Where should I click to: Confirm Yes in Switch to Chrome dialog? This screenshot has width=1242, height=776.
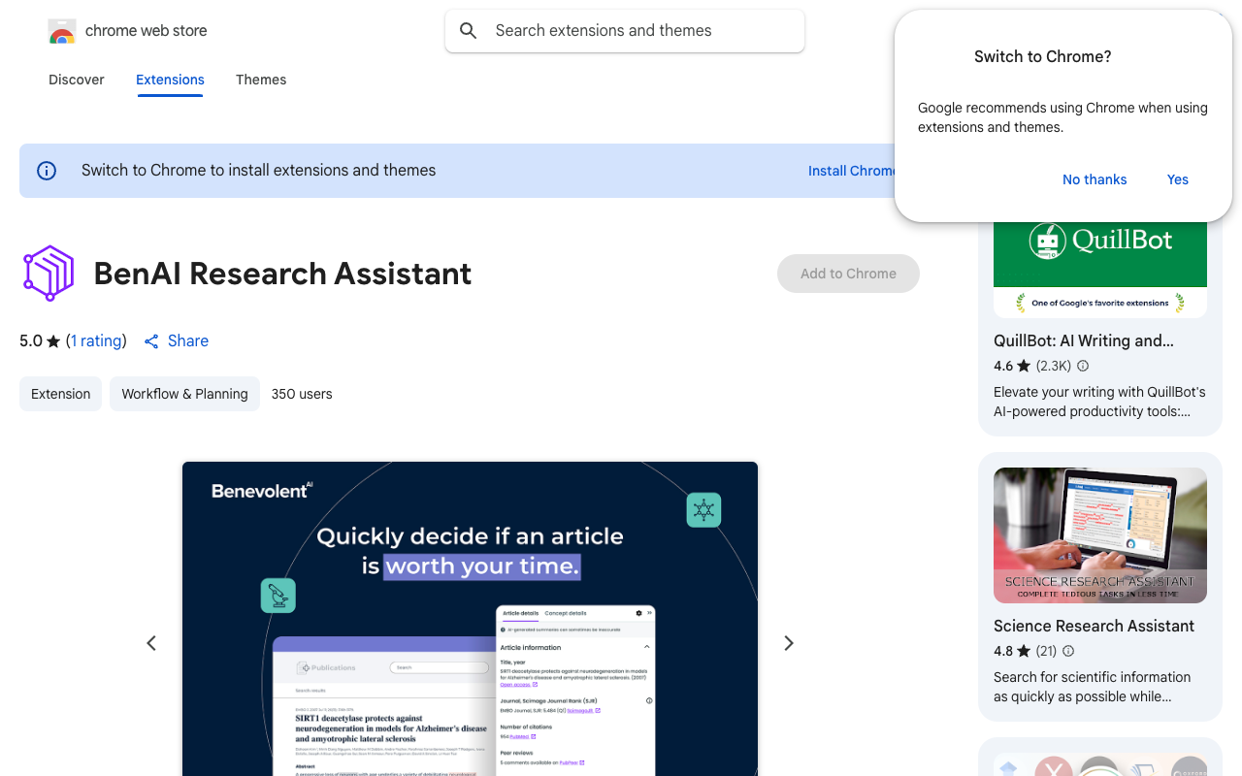coord(1178,179)
